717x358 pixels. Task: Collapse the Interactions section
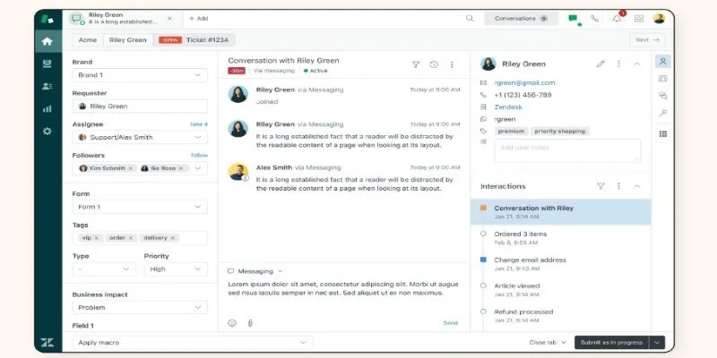[636, 186]
